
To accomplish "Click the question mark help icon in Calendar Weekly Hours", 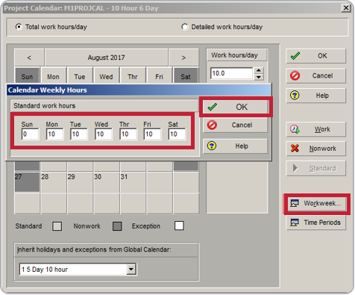I will 212,146.
